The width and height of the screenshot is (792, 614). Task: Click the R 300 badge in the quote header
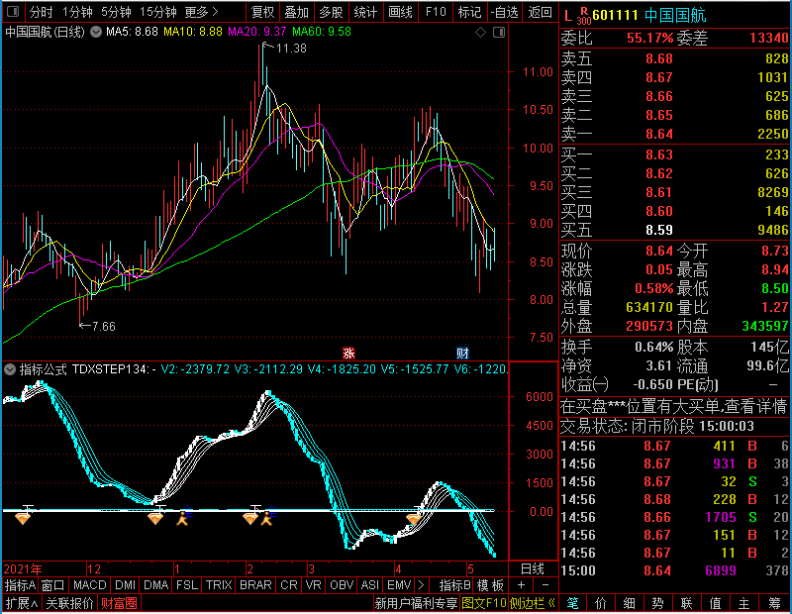coord(584,16)
